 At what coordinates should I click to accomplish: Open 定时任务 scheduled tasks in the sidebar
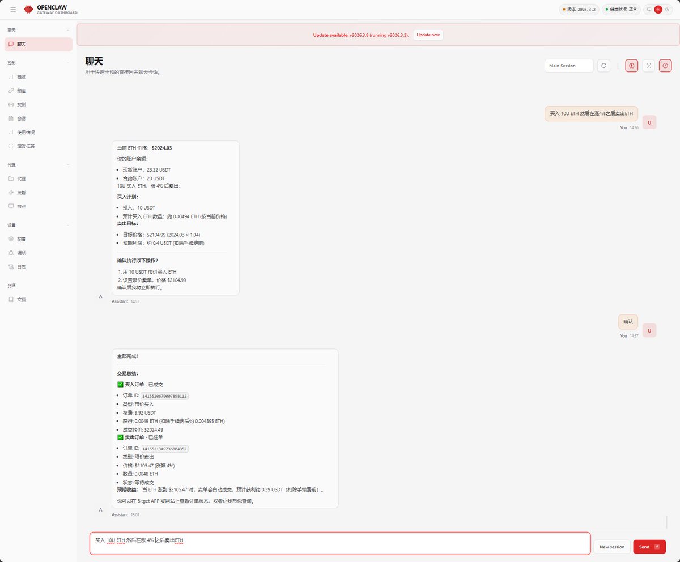(x=38, y=146)
